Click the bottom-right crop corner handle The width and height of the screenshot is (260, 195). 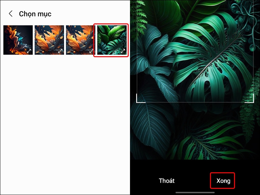[x=249, y=98]
